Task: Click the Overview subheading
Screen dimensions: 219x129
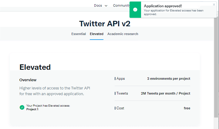Action: 28,80
